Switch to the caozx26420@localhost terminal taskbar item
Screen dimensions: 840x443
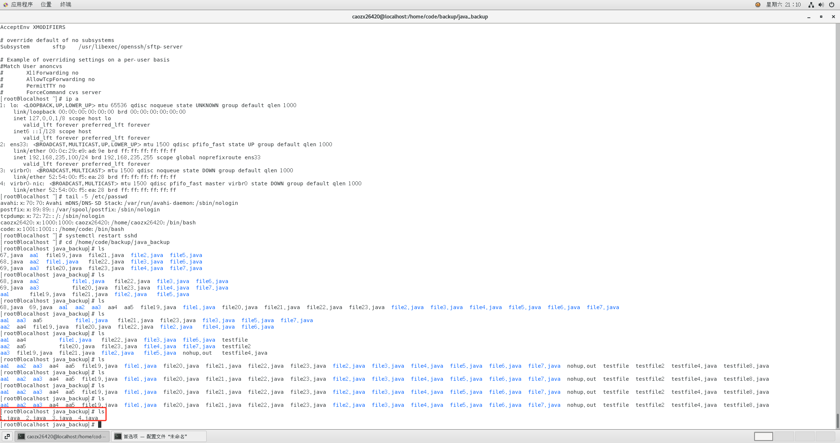click(x=62, y=436)
